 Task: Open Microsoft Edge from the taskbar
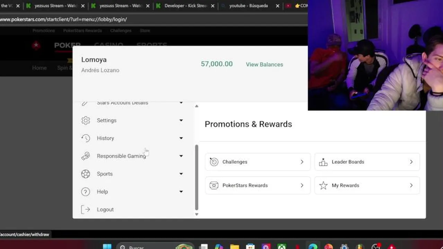pyautogui.click(x=313, y=247)
